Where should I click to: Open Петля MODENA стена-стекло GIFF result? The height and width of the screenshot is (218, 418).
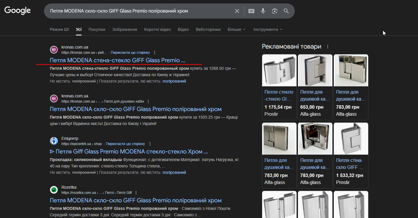[117, 60]
